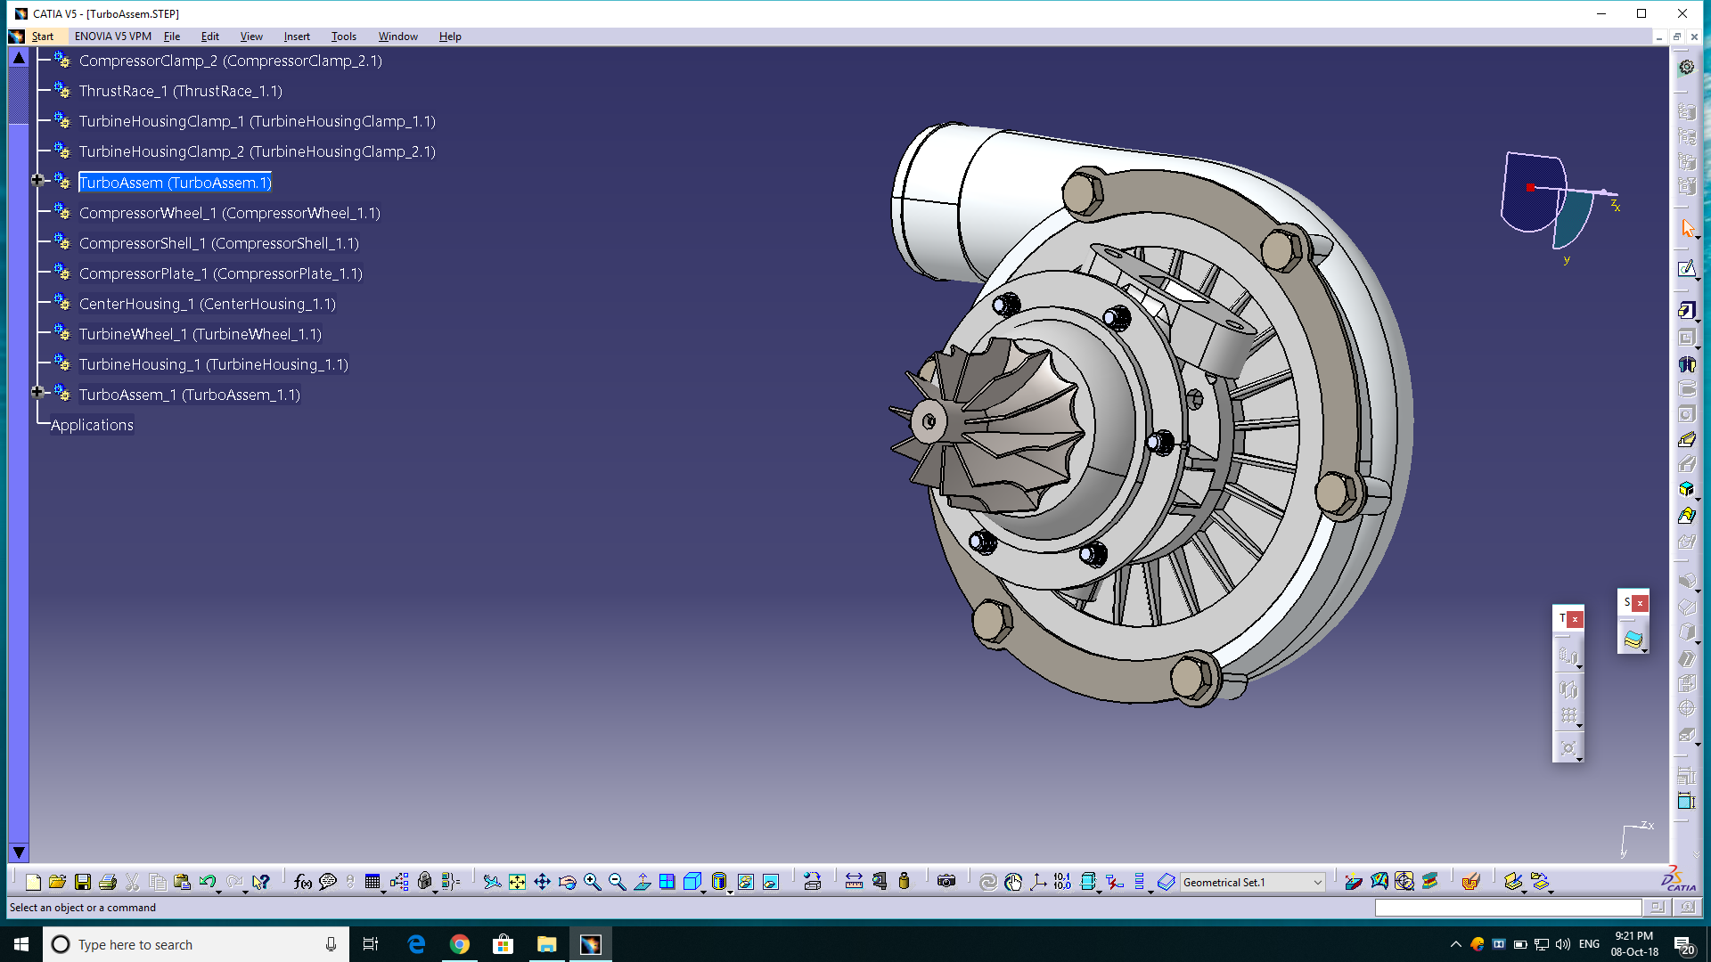
Task: Activate the Rotate view tool
Action: 567,882
